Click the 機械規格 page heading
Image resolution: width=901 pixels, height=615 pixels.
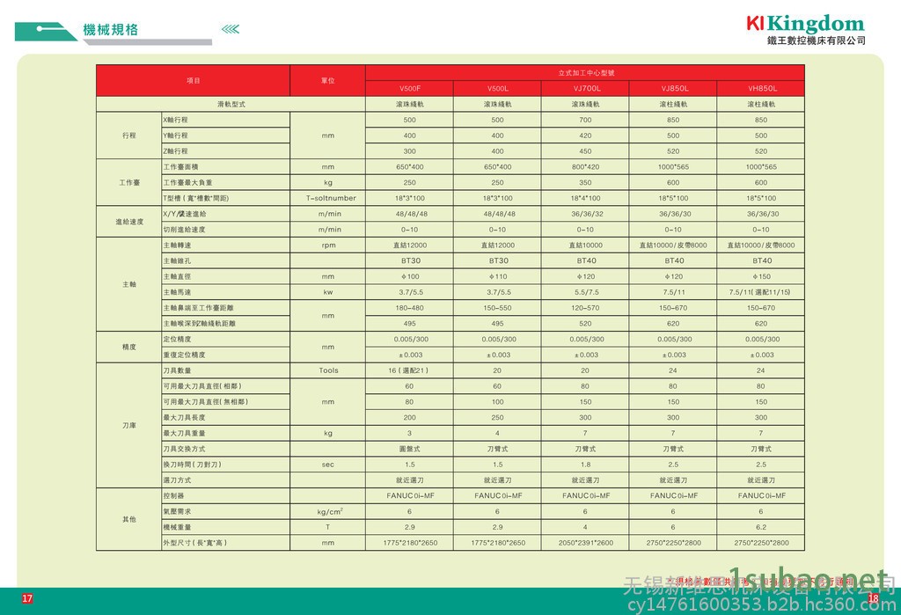tap(110, 30)
